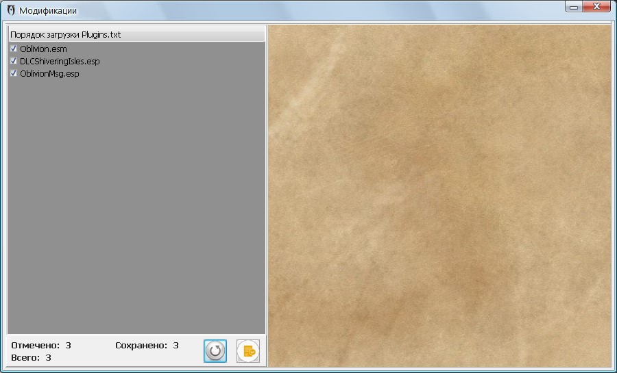Click the refresh plugin list icon
This screenshot has height=373, width=617.
[x=215, y=351]
